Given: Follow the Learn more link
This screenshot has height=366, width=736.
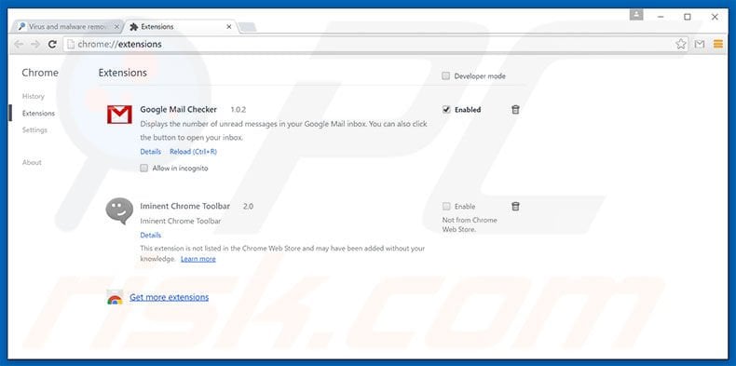Looking at the screenshot, I should 198,259.
